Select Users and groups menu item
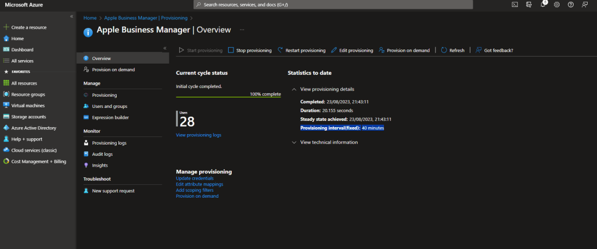Viewport: 597px width, 249px height. 109,106
